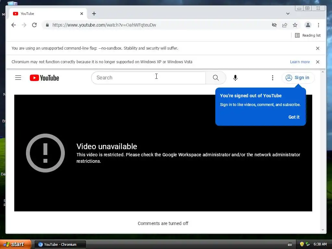Click the page scrollbar down arrow
The image size is (332, 249).
pos(323,230)
